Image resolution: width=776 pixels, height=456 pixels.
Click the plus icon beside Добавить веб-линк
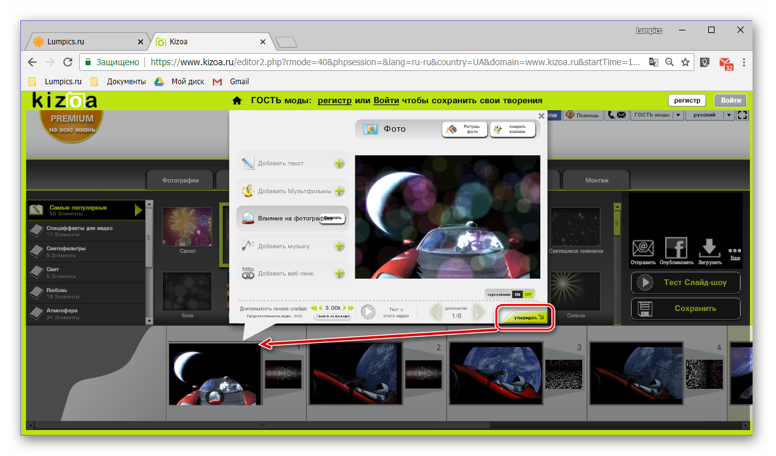click(340, 274)
